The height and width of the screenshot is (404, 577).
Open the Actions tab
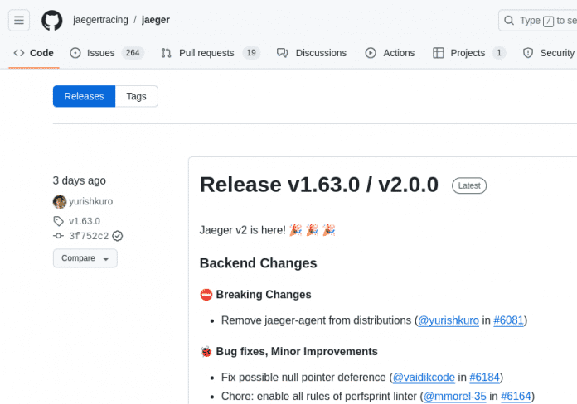pyautogui.click(x=390, y=53)
